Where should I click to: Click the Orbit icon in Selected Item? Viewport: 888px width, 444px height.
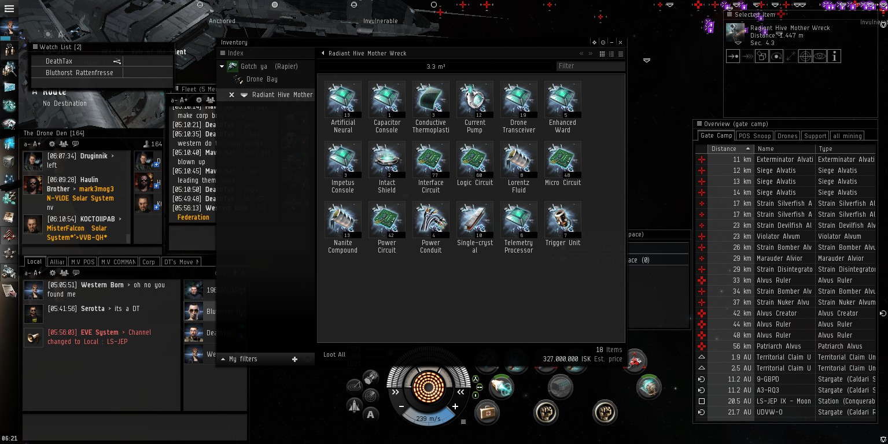776,56
